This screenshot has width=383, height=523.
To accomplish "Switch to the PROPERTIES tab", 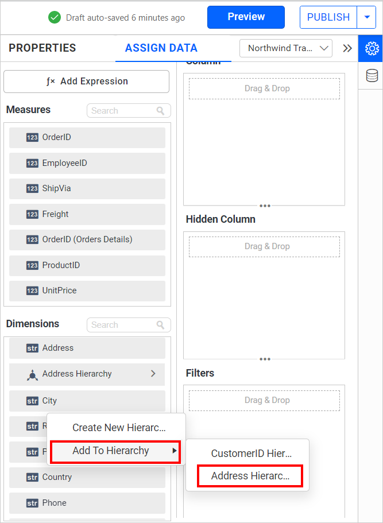I will pyautogui.click(x=42, y=48).
